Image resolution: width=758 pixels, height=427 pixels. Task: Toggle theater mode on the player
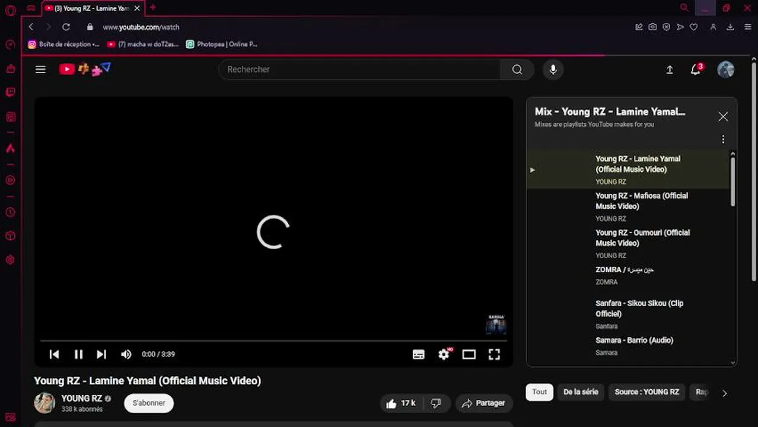pyautogui.click(x=469, y=354)
